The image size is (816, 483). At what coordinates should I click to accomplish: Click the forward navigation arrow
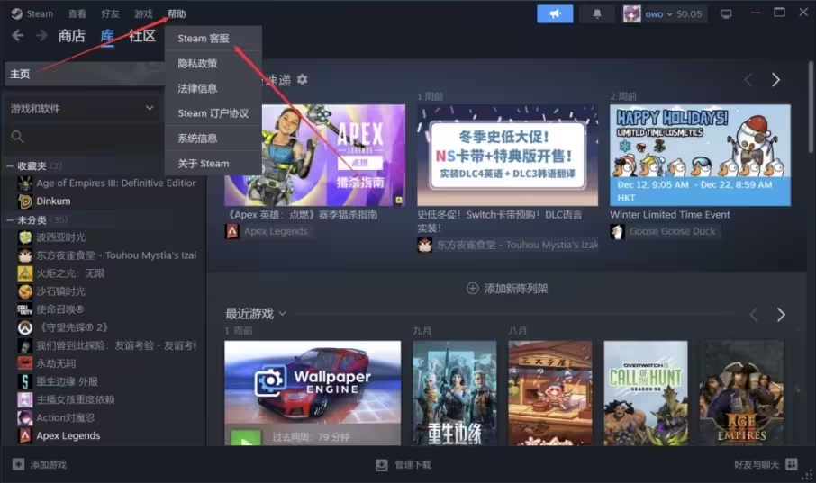41,35
